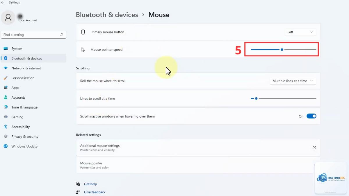The image size is (349, 196).
Task: Open Mouse pointer size and color settings
Action: point(198,165)
